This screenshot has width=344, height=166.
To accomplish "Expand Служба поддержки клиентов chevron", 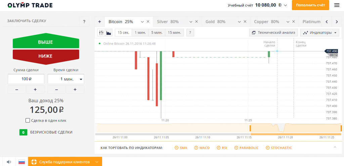I will [x=97, y=162].
